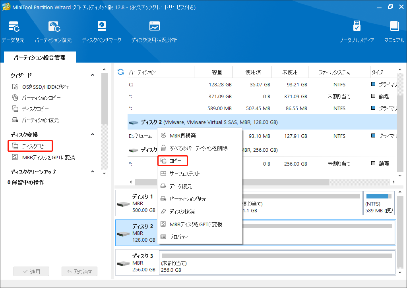Viewport: 407px width, 288px height.
Task: Click the 取り消す (Undo) button
Action: [x=79, y=271]
